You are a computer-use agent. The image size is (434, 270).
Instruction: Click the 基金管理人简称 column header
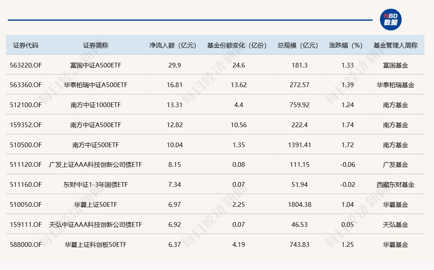tap(396, 45)
